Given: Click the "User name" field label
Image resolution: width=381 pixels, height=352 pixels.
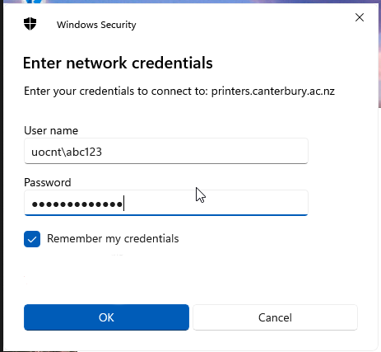Looking at the screenshot, I should tap(51, 130).
